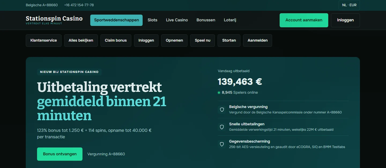386x168 pixels.
Task: Click the NIEUW BIJ STATIONSPIN CASINO badge
Action: click(x=69, y=72)
